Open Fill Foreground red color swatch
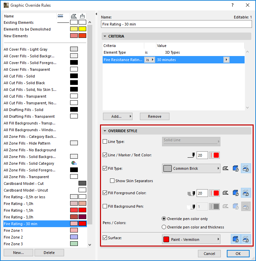 tap(214, 193)
